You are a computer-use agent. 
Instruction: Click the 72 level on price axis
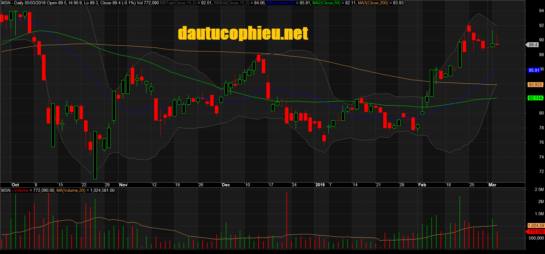pyautogui.click(x=541, y=172)
